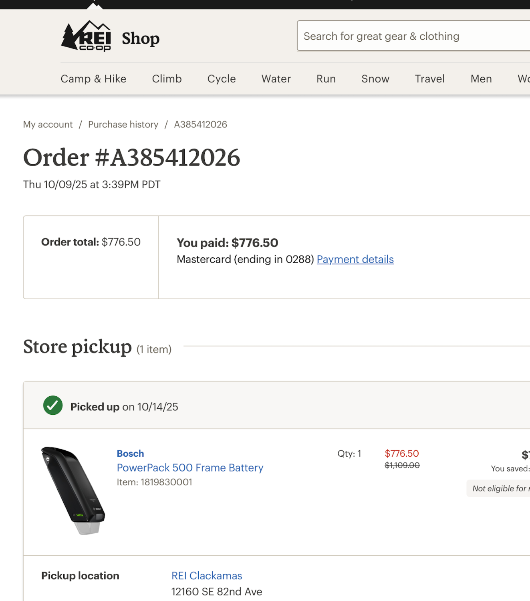View the REI Clackamas store page
Image resolution: width=530 pixels, height=601 pixels.
coord(206,576)
